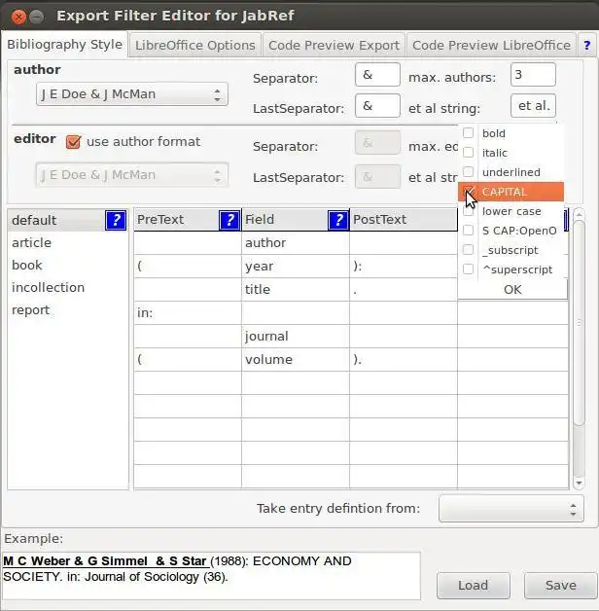Click the '(' PreText cell in year row
The height and width of the screenshot is (611, 599).
pos(188,267)
